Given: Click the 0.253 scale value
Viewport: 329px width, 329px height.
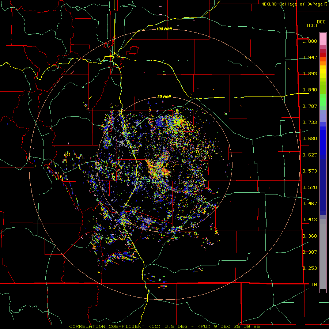Looking at the screenshot, I should (310, 268).
